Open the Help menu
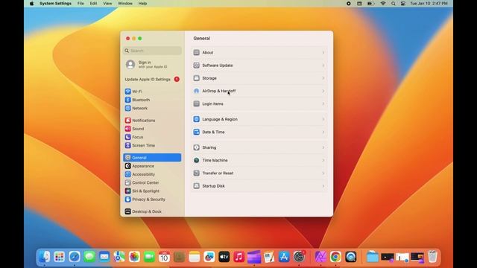 pyautogui.click(x=142, y=4)
